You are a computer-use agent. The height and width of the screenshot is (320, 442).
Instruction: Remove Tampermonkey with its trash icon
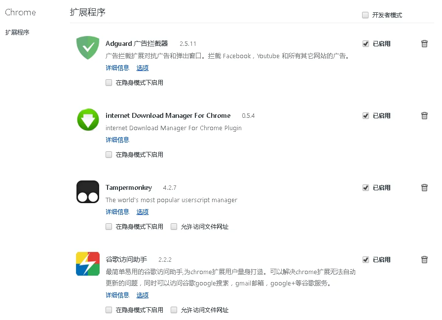[424, 187]
